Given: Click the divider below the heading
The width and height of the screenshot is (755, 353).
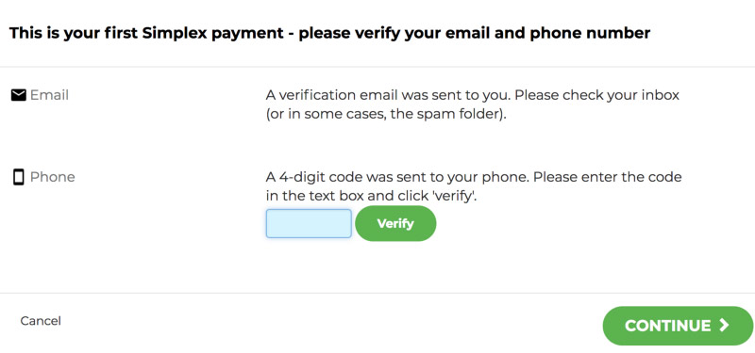Looking at the screenshot, I should point(377,67).
